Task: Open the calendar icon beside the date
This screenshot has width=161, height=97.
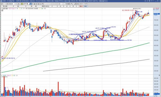Action: point(87,4)
